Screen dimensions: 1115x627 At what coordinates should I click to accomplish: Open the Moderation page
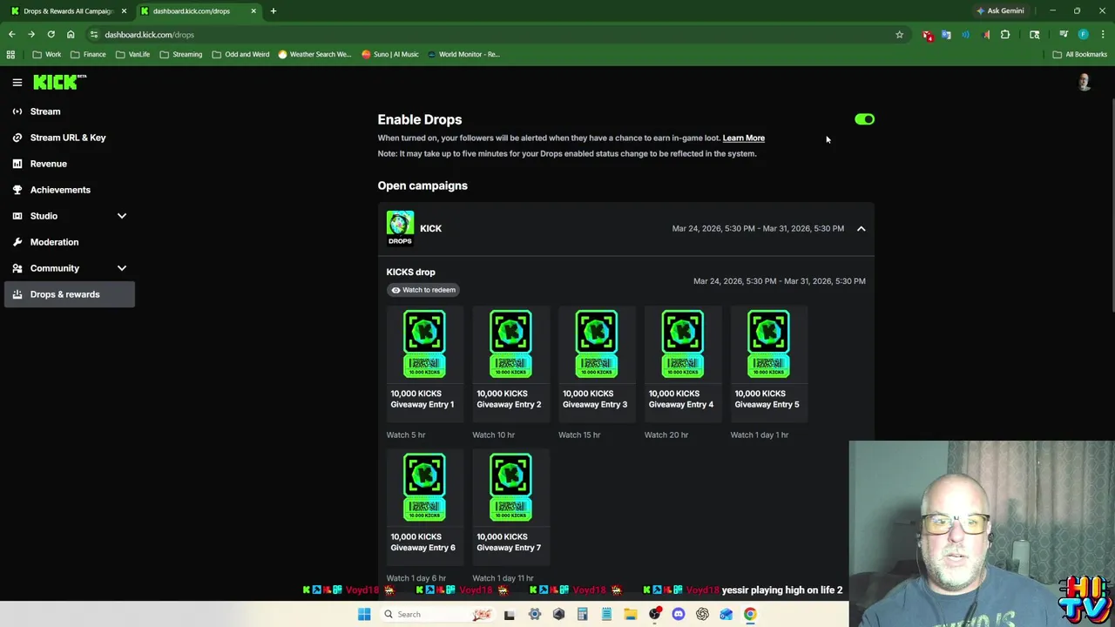click(70, 242)
